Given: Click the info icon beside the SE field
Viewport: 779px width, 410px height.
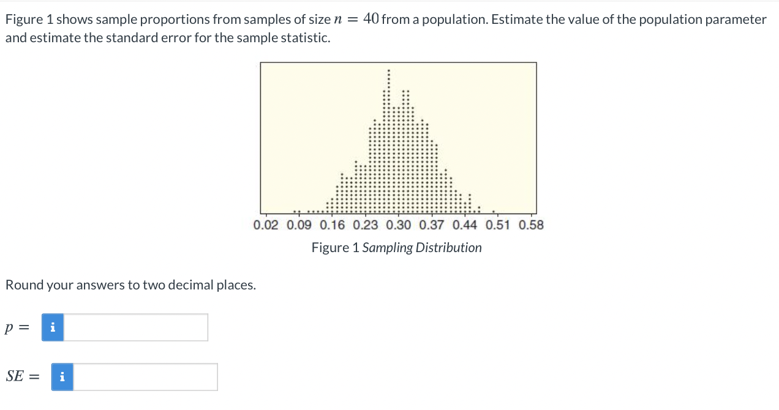Looking at the screenshot, I should click(x=61, y=377).
